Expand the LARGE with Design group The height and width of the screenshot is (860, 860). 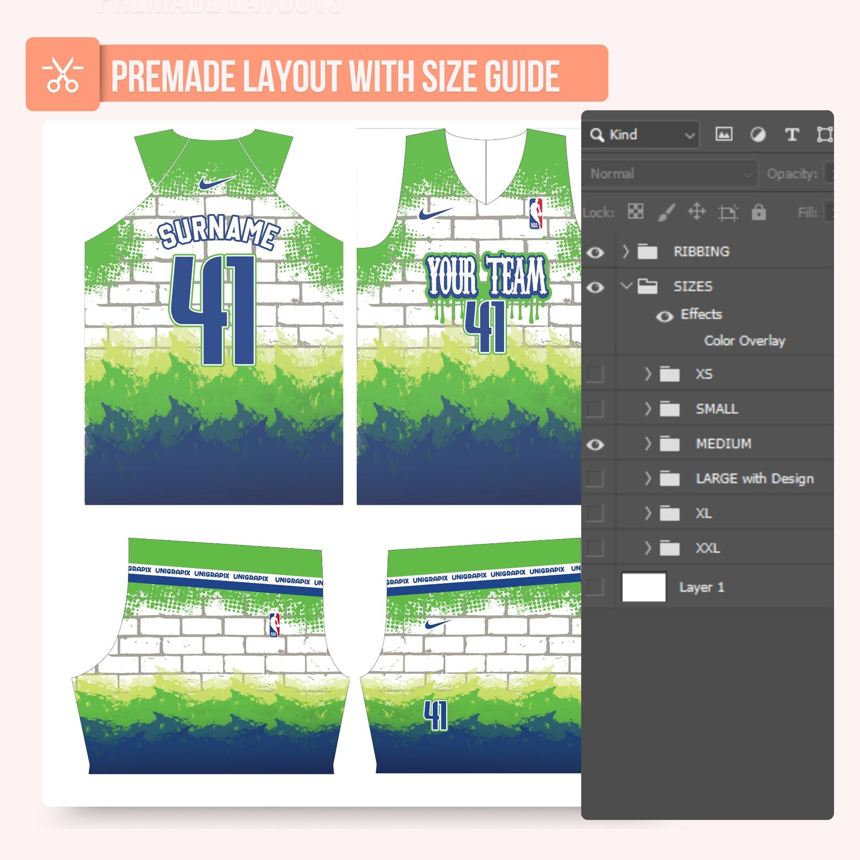click(648, 478)
